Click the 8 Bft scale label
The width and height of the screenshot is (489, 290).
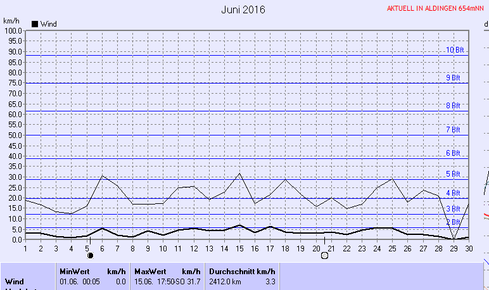[x=453, y=106]
